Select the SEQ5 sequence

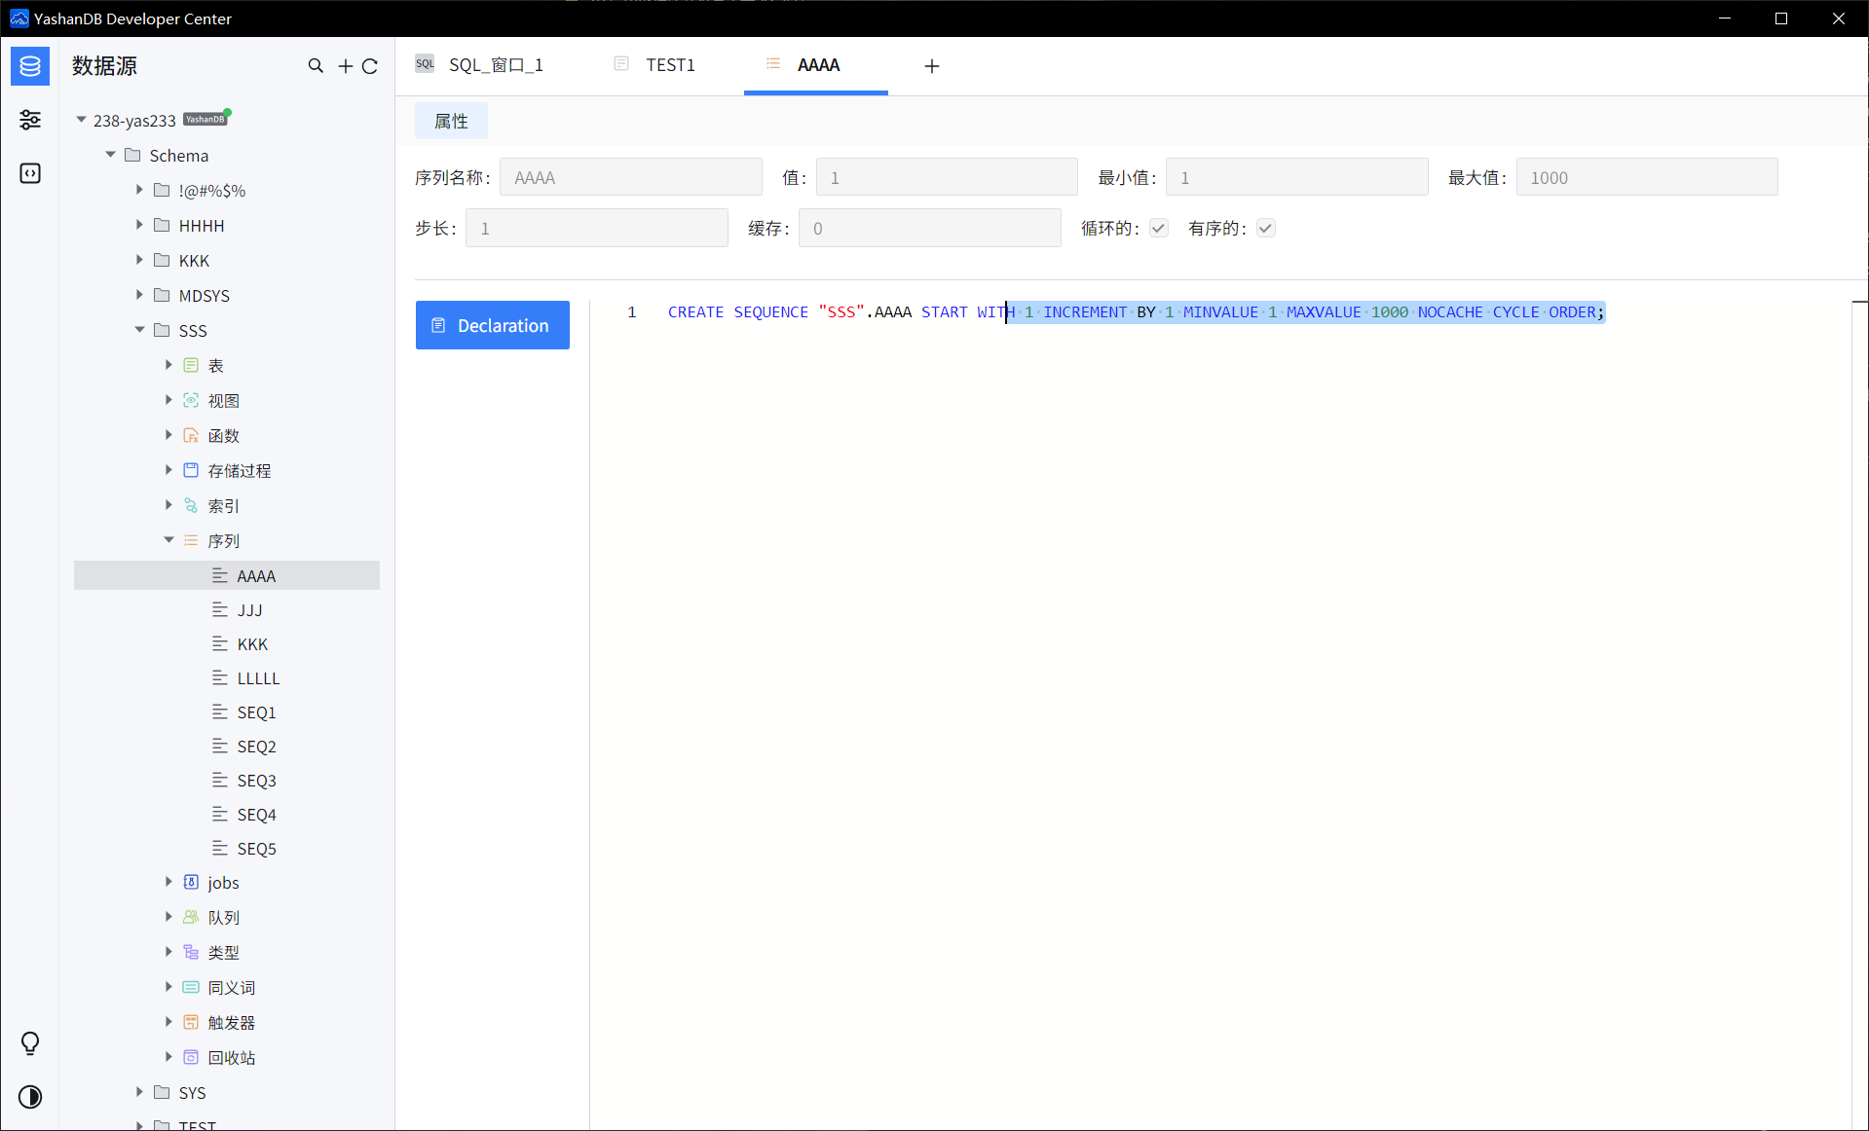(x=256, y=848)
